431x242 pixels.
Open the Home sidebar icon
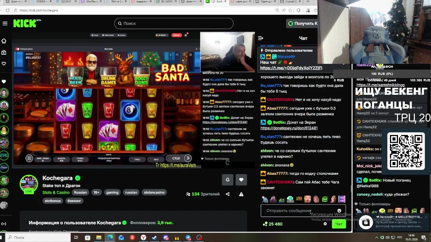click(4, 41)
